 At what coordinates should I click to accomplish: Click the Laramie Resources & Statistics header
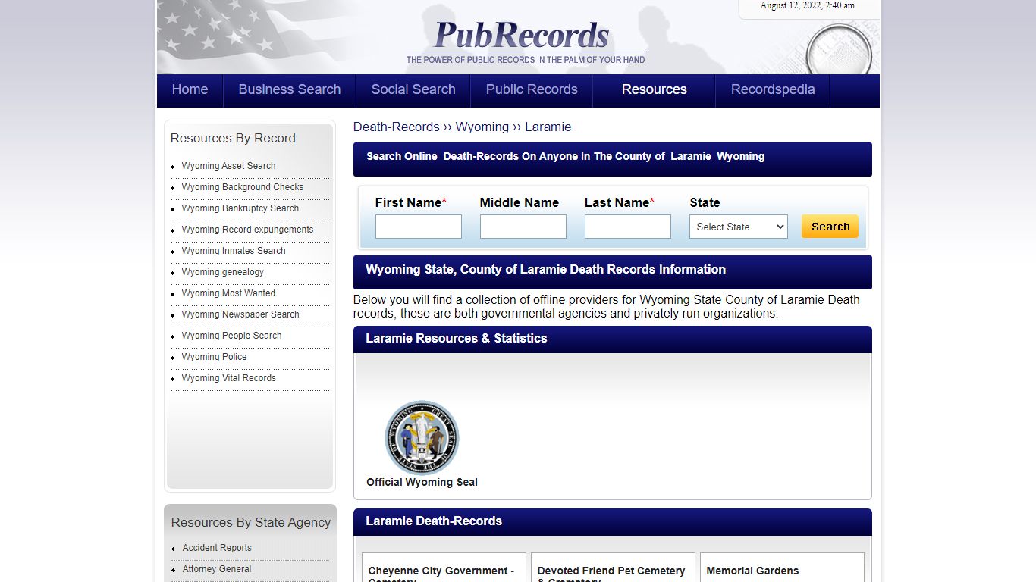click(x=613, y=339)
